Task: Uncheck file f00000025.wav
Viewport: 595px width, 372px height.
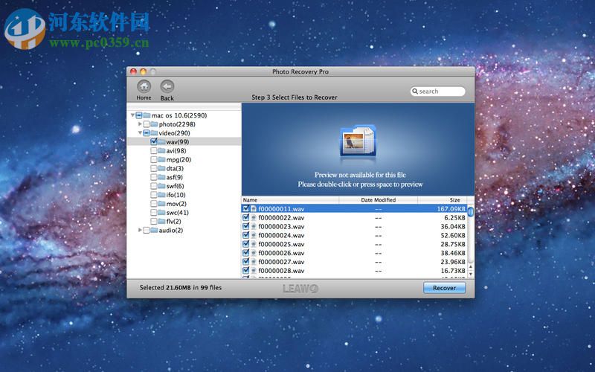Action: [246, 244]
